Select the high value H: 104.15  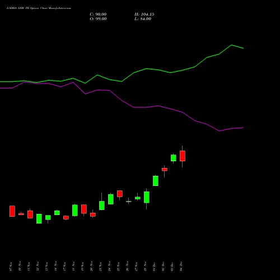tap(144, 15)
